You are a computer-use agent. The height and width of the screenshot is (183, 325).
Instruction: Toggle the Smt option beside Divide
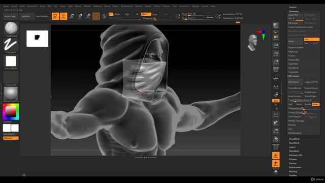(311, 39)
